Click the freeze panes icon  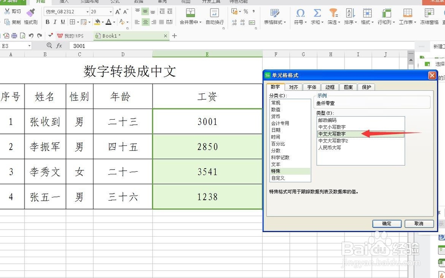click(429, 14)
